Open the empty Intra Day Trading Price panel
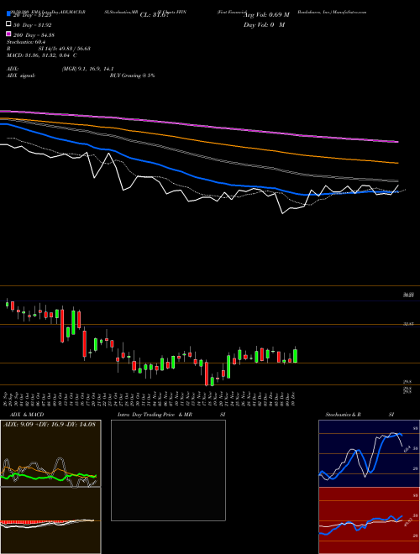Screen dimensions: 420x554 tap(168, 470)
